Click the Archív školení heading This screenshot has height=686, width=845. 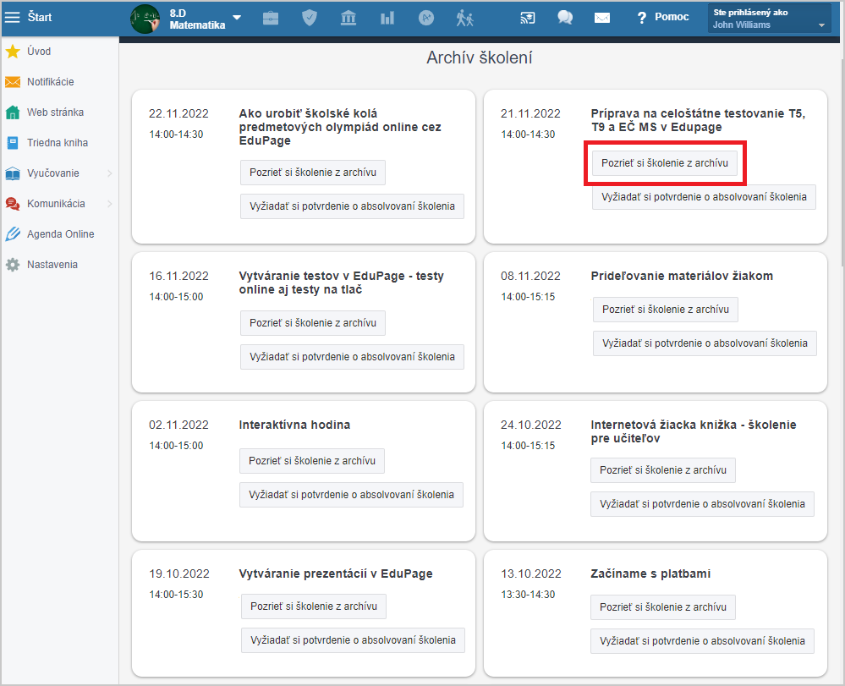pyautogui.click(x=479, y=58)
